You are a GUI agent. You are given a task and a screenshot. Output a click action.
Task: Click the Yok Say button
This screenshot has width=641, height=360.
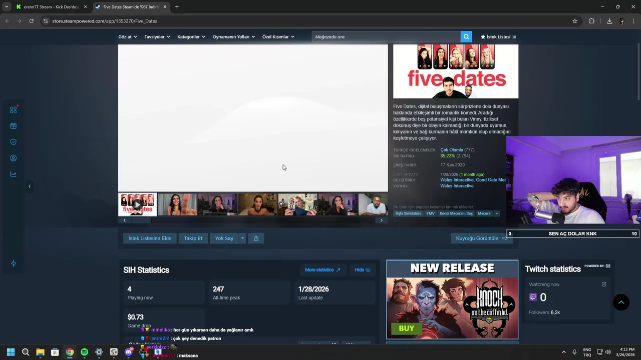pyautogui.click(x=224, y=238)
